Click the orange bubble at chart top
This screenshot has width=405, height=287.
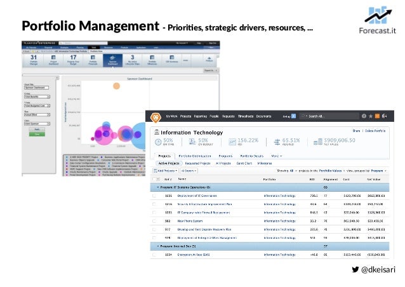pos(117,86)
